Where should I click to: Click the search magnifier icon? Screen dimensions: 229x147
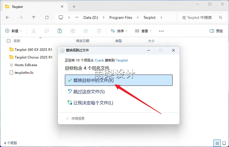tap(221, 17)
